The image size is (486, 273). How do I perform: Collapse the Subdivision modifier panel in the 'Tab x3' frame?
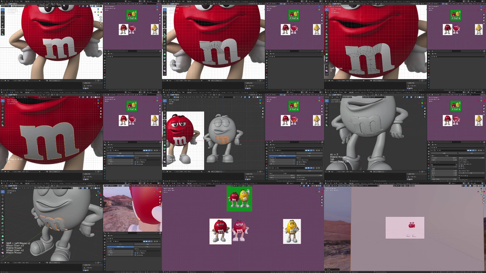point(270,150)
